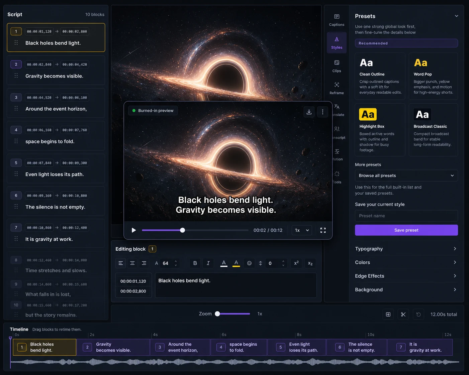Viewport: 469px width, 375px height.
Task: Click caption text editing area
Action: pos(236,285)
